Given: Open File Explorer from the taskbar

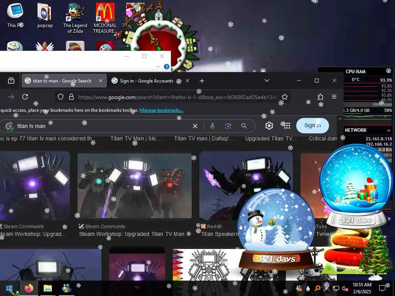Looking at the screenshot, I should [47, 288].
